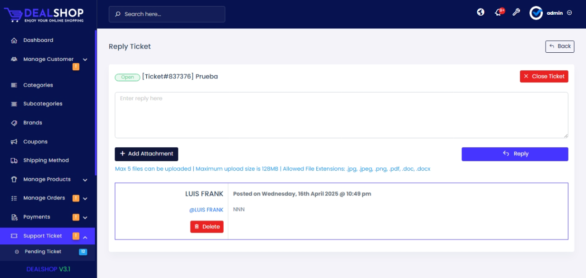Open notifications bell icon

[x=498, y=13]
